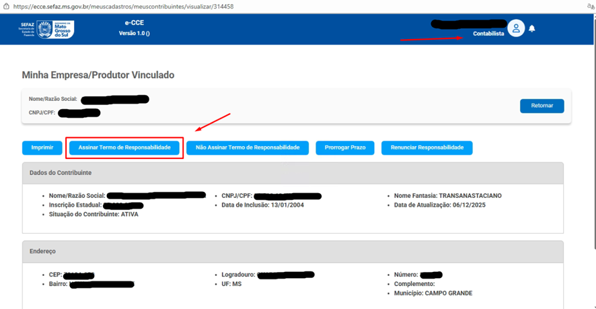Click the Município CAMPO GRANDE text

(433, 294)
